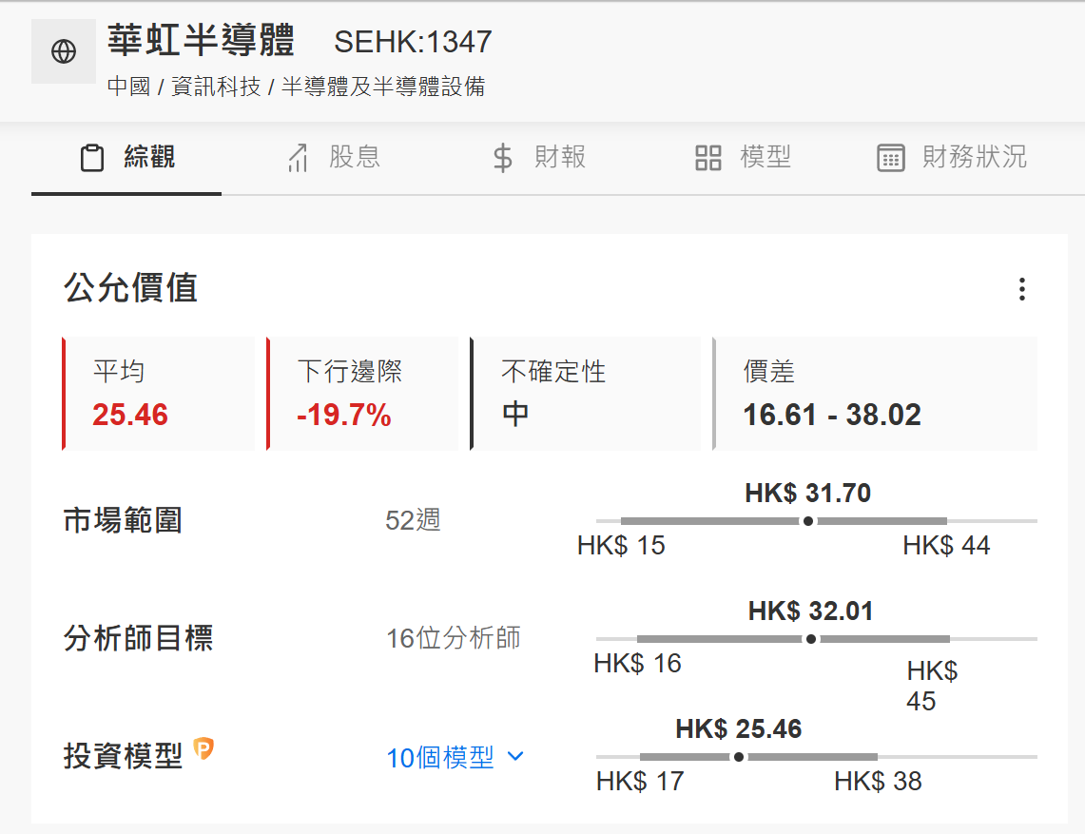Image resolution: width=1085 pixels, height=834 pixels.
Task: Open the three-dot menu of 公允價值
Action: point(1022,288)
